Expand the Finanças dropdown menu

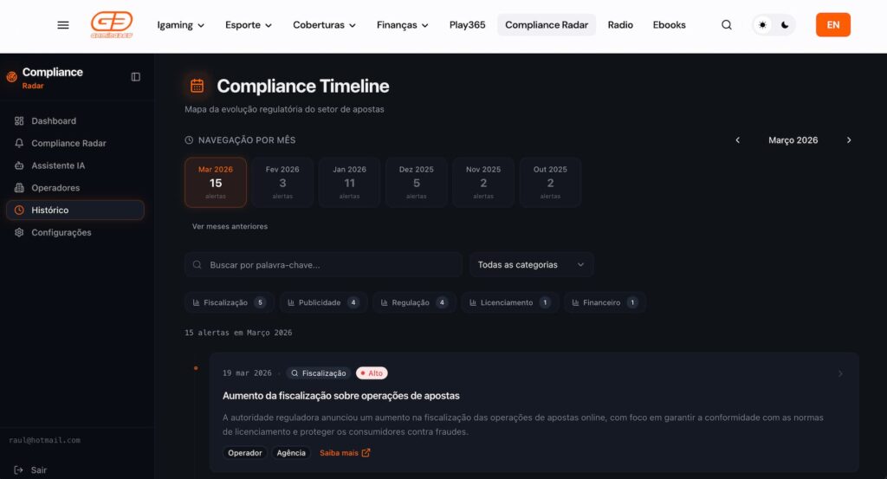click(402, 25)
